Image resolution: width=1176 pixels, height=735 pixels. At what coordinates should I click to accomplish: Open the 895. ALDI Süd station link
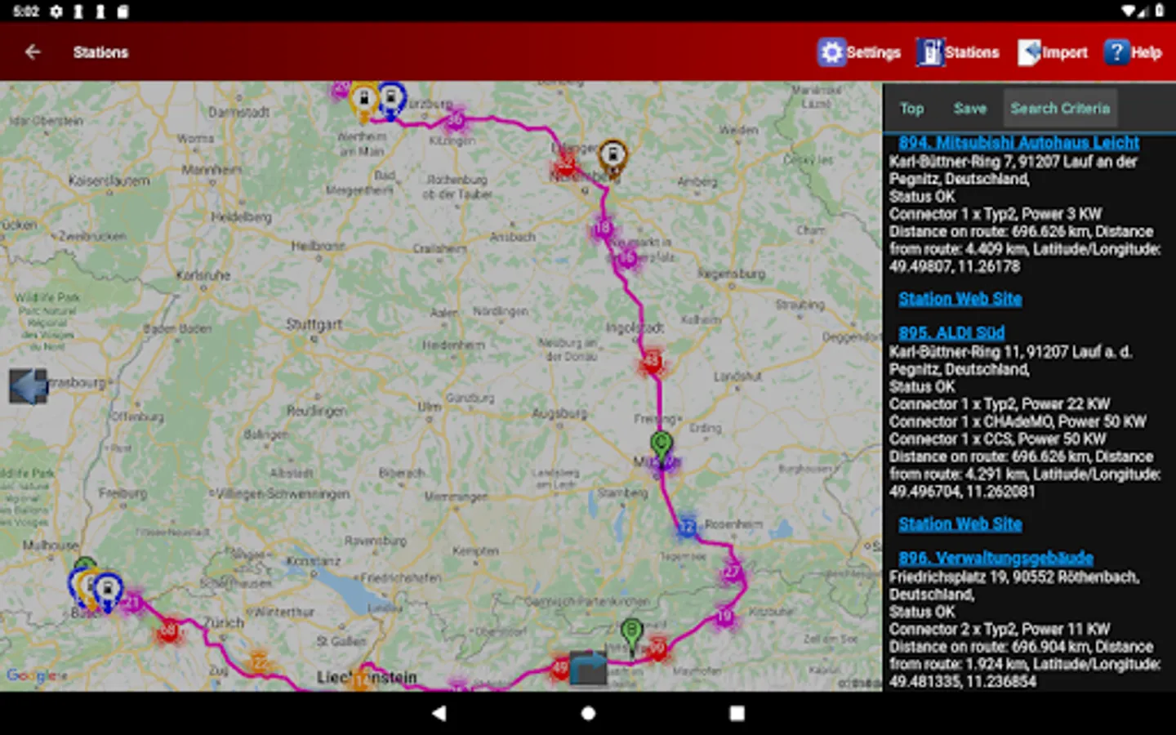pos(951,333)
